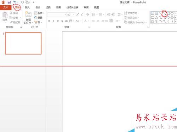
Task: Open the 文件 (File) tab
Action: point(6,7)
